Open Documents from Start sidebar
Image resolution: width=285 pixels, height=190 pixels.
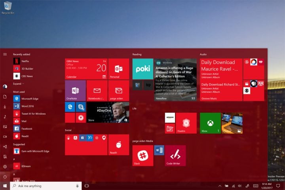click(5, 97)
